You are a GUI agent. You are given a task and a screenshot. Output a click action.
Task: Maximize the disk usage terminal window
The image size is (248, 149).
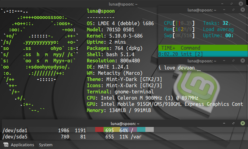tap(233, 123)
